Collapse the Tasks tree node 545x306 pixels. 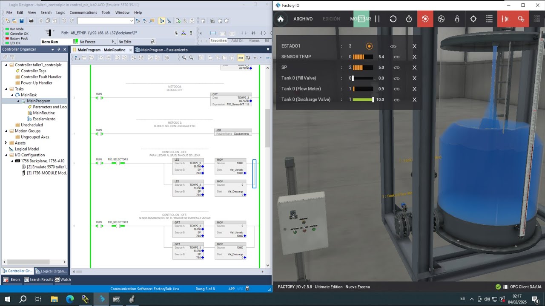pos(6,89)
